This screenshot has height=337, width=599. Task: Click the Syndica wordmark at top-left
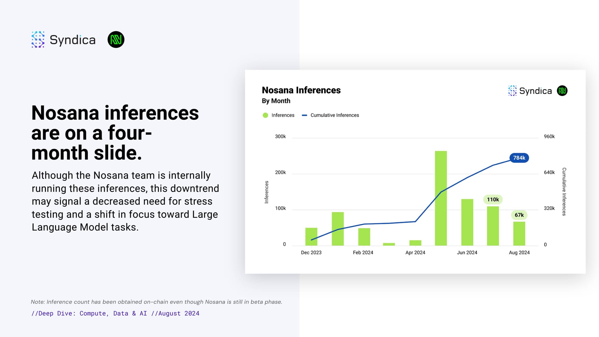(x=72, y=40)
